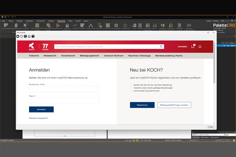Select the Schifterschnitt tool icon
236x157 pixels.
[x=91, y=25]
